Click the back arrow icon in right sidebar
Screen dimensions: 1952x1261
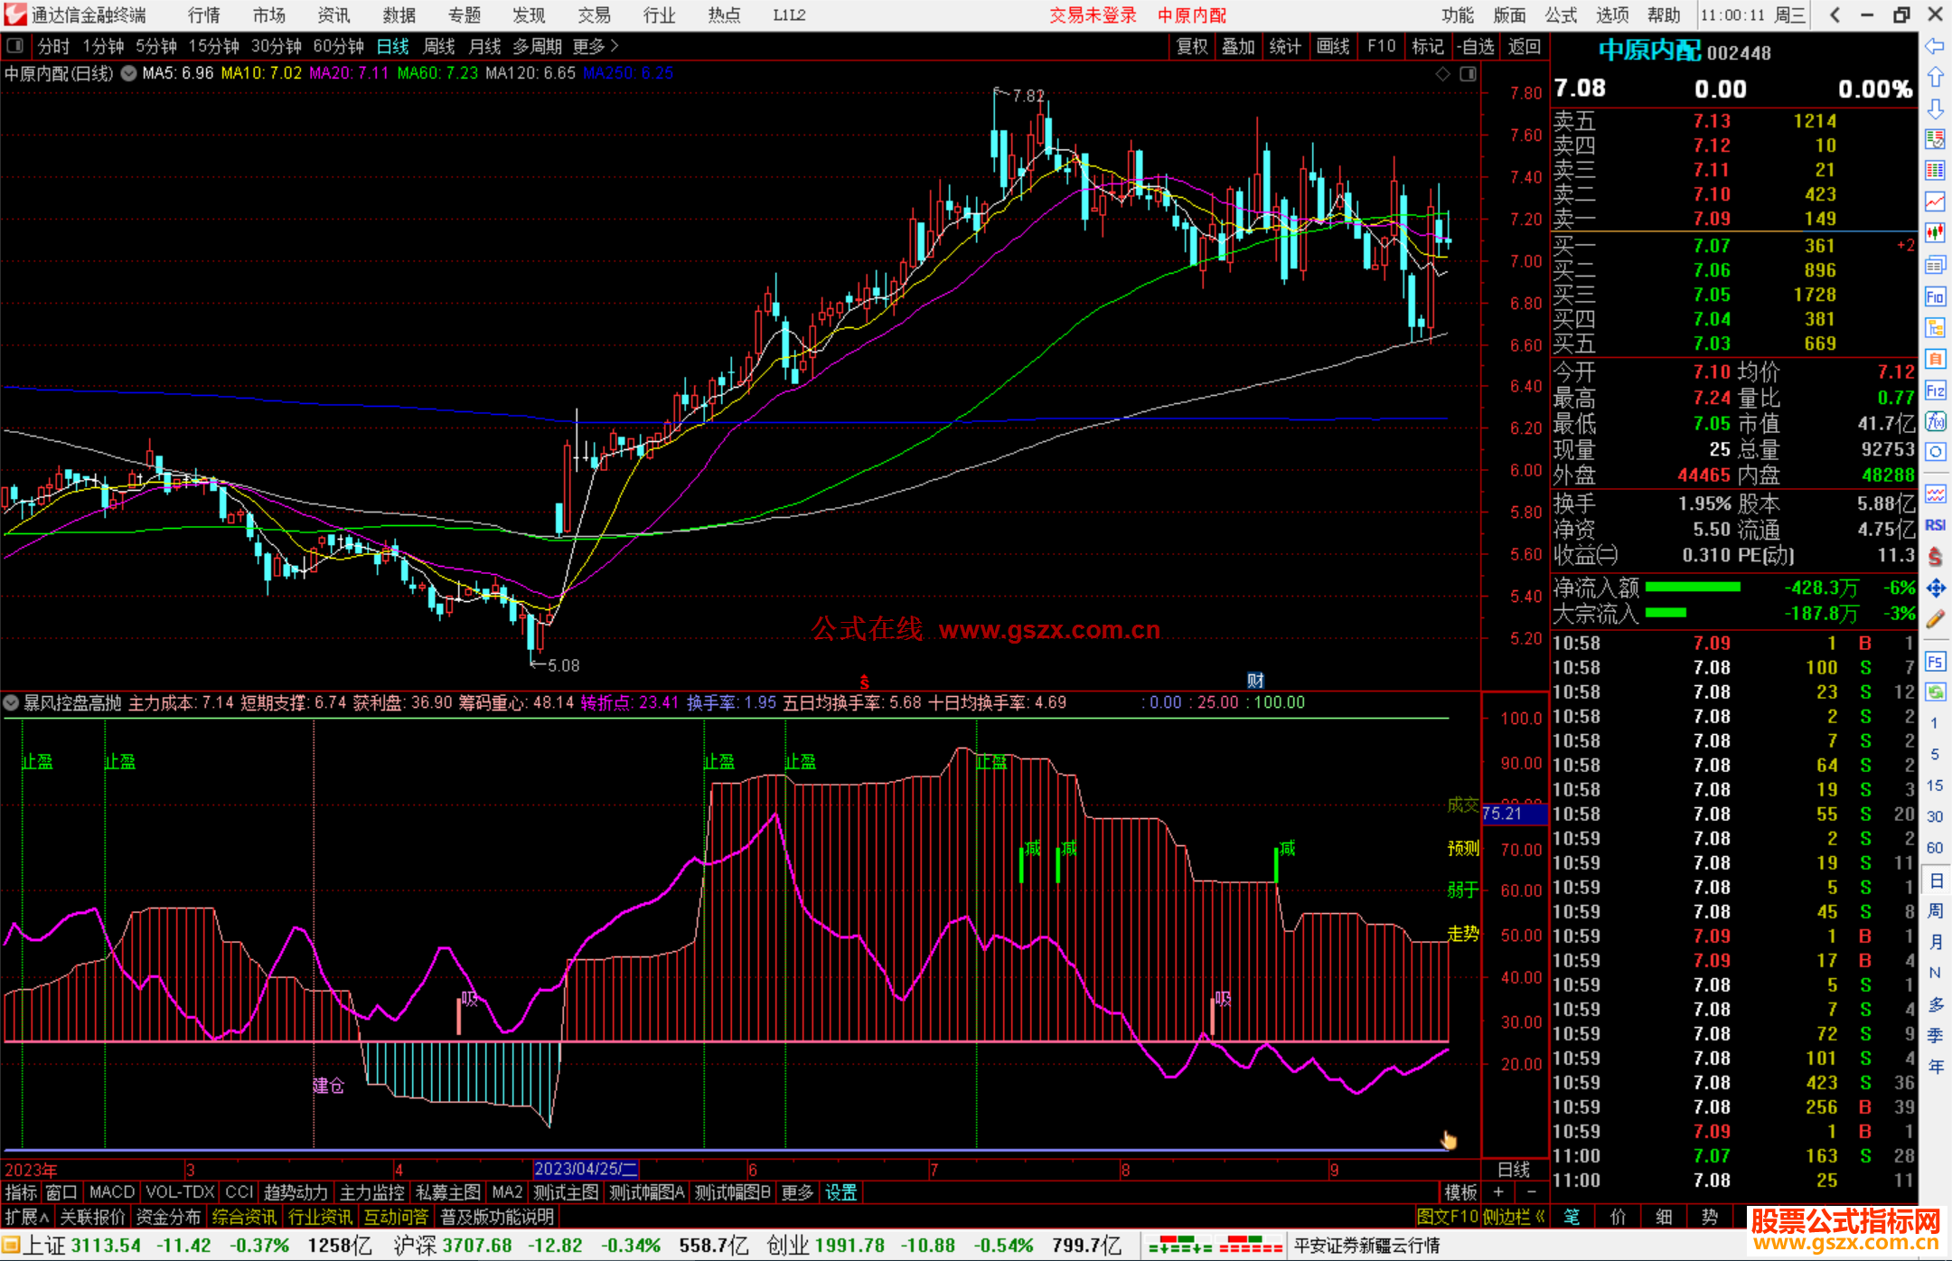tap(1935, 46)
